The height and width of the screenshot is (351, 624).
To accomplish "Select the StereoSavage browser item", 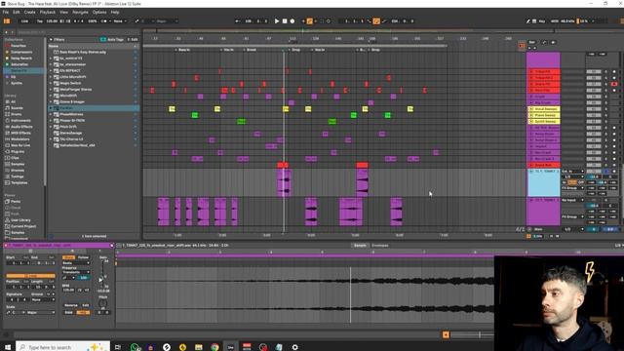I will (71, 133).
